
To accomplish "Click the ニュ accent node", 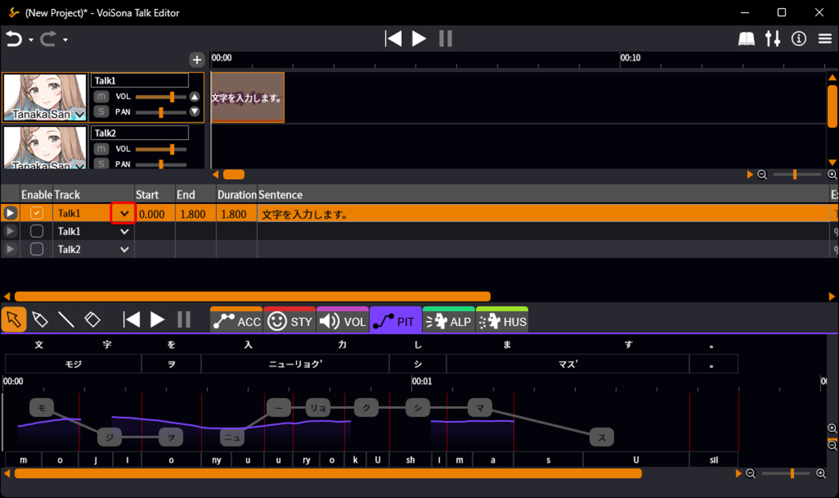I will coord(233,436).
